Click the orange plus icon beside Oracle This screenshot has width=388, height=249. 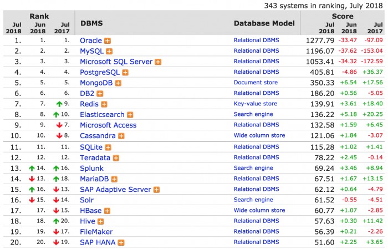point(108,41)
